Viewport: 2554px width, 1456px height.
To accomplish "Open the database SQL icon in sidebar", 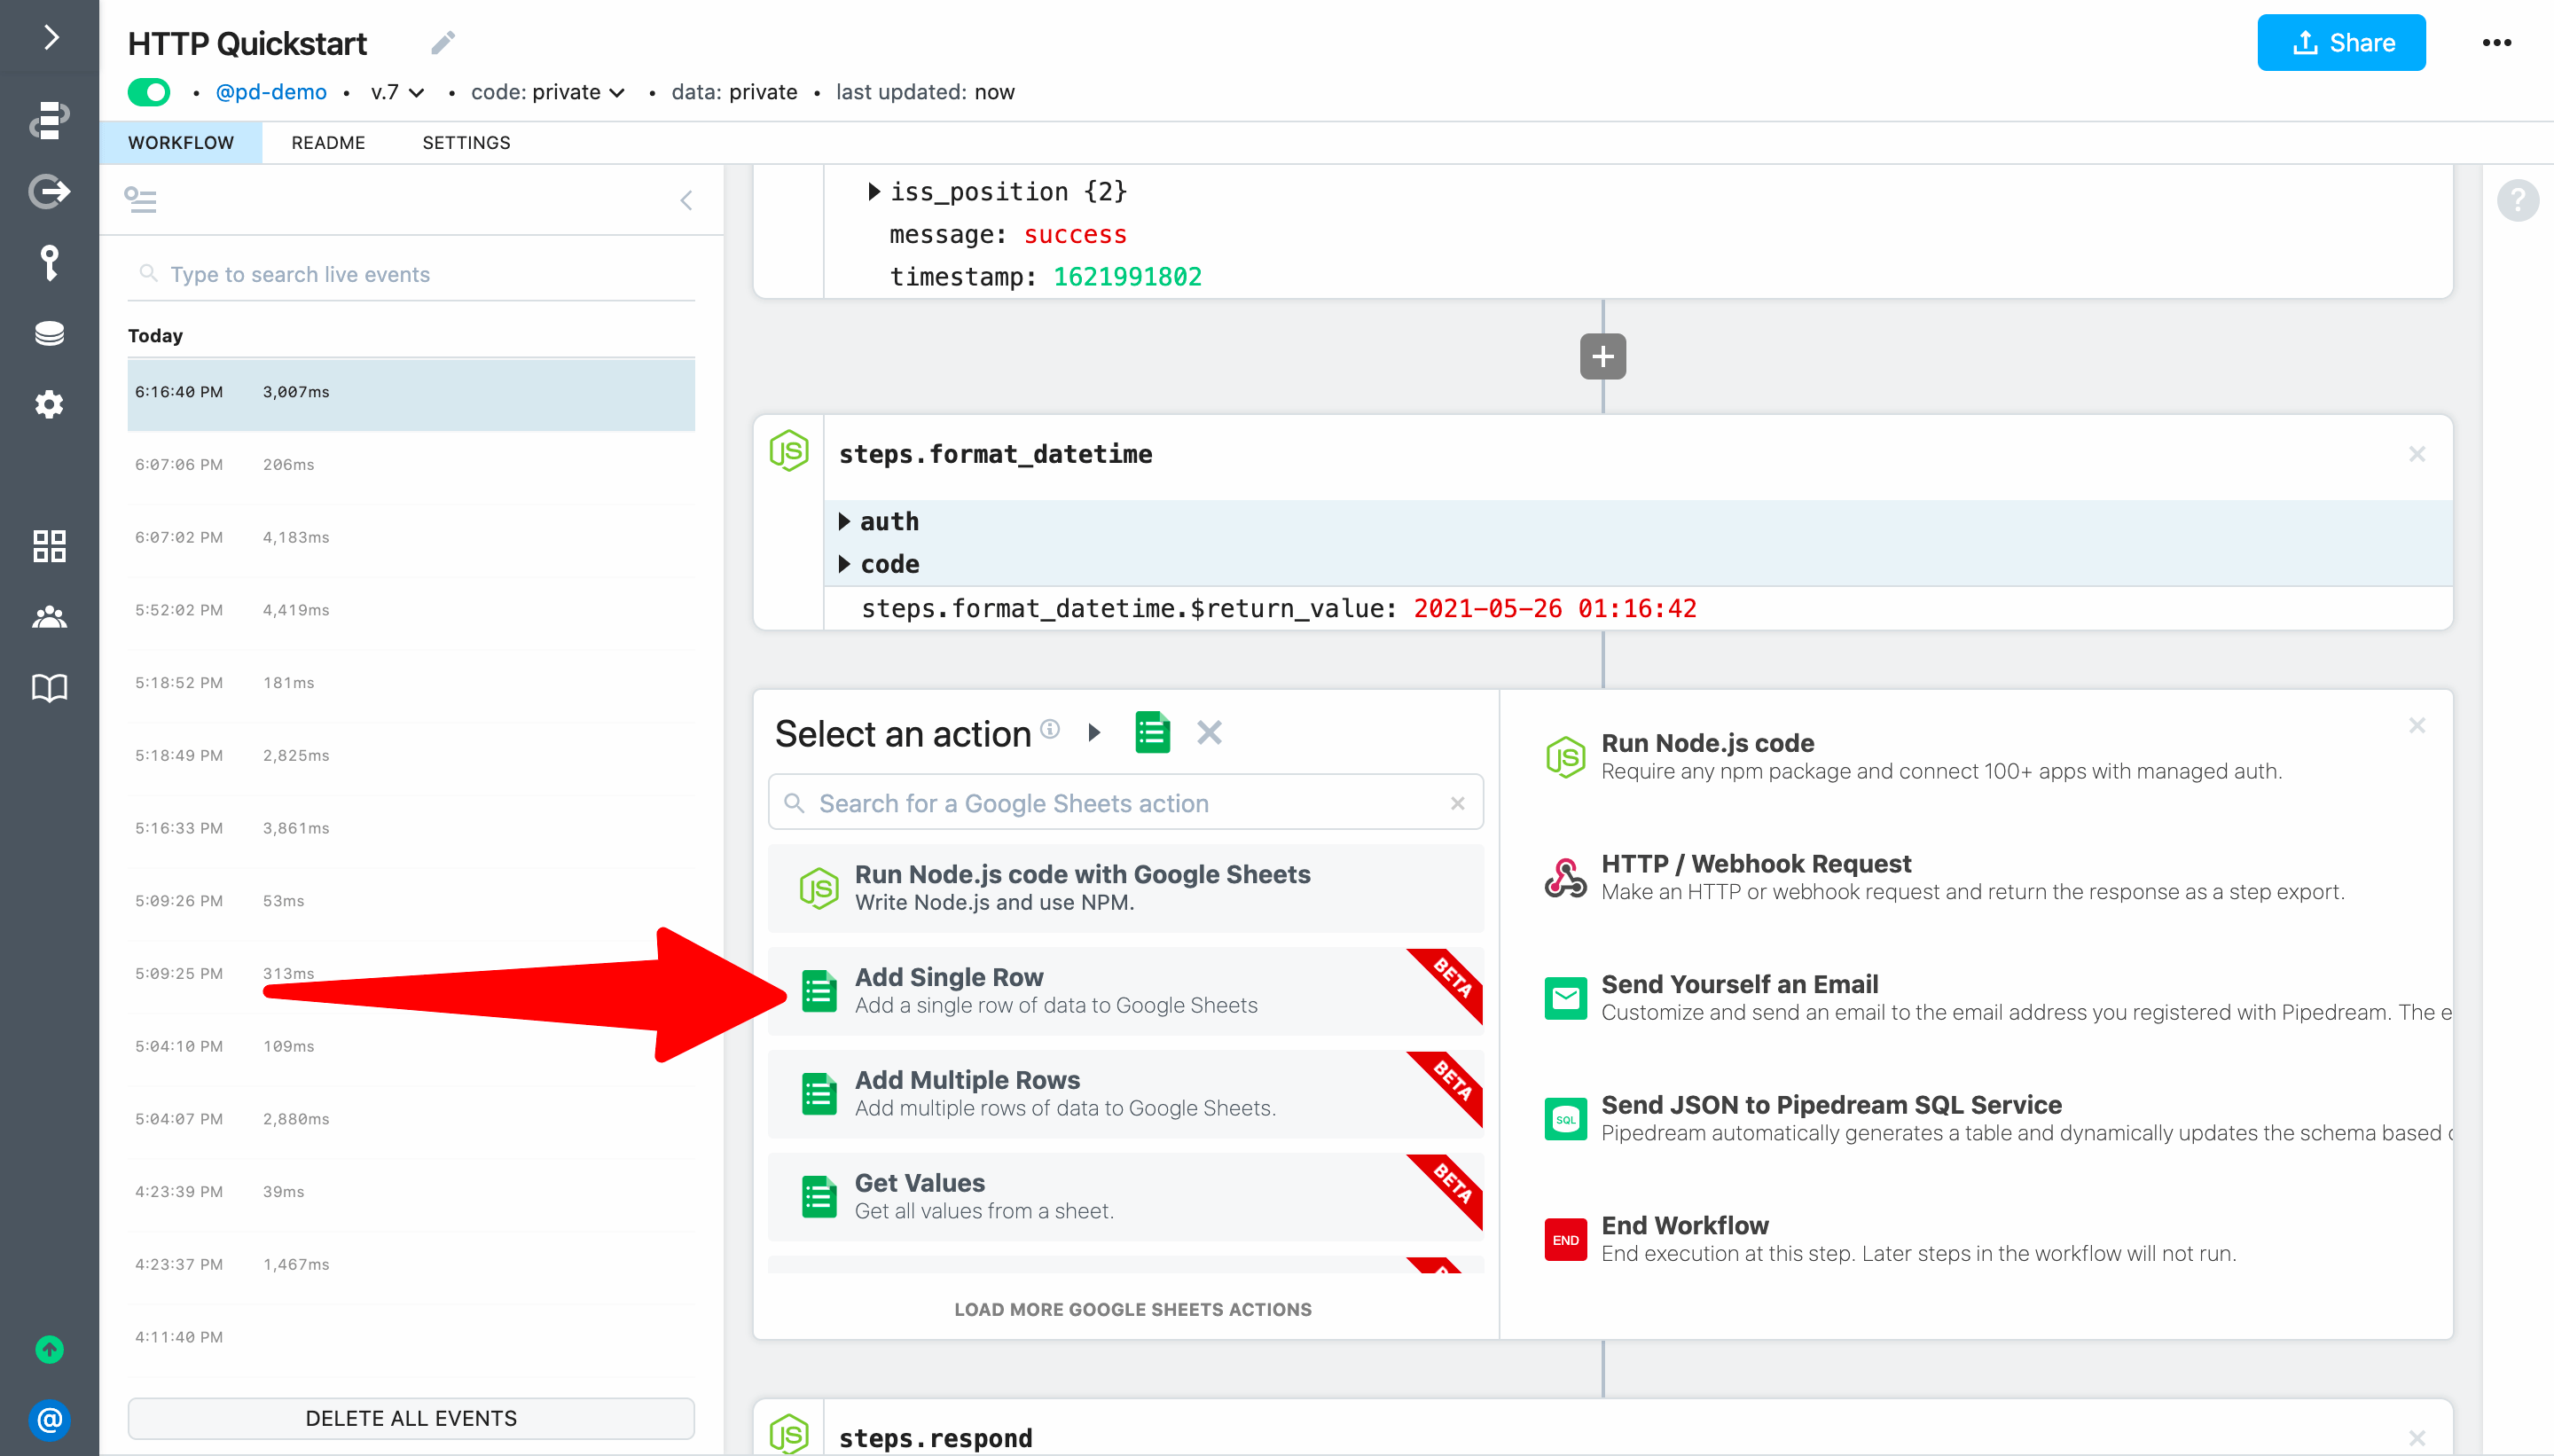I will [x=49, y=334].
